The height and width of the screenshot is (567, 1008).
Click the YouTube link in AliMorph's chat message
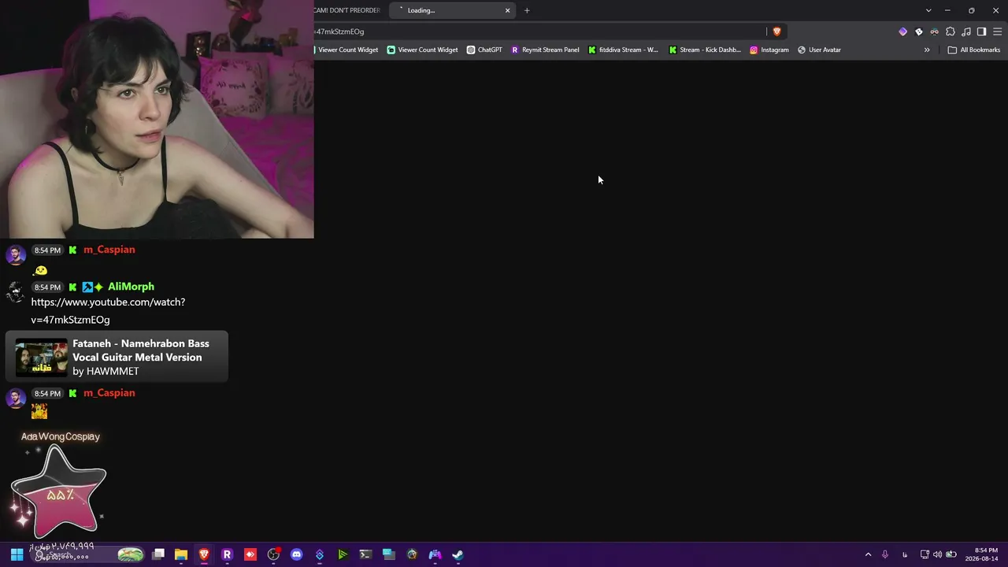[108, 311]
